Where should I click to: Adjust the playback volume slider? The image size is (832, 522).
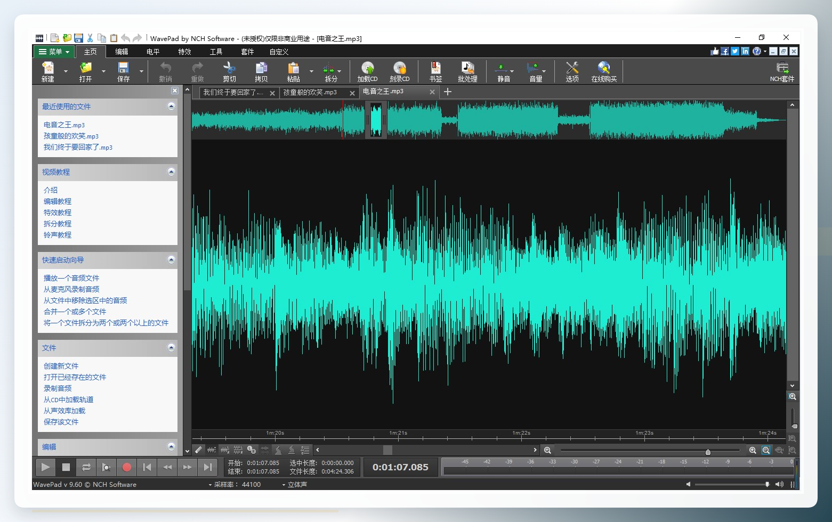point(768,484)
